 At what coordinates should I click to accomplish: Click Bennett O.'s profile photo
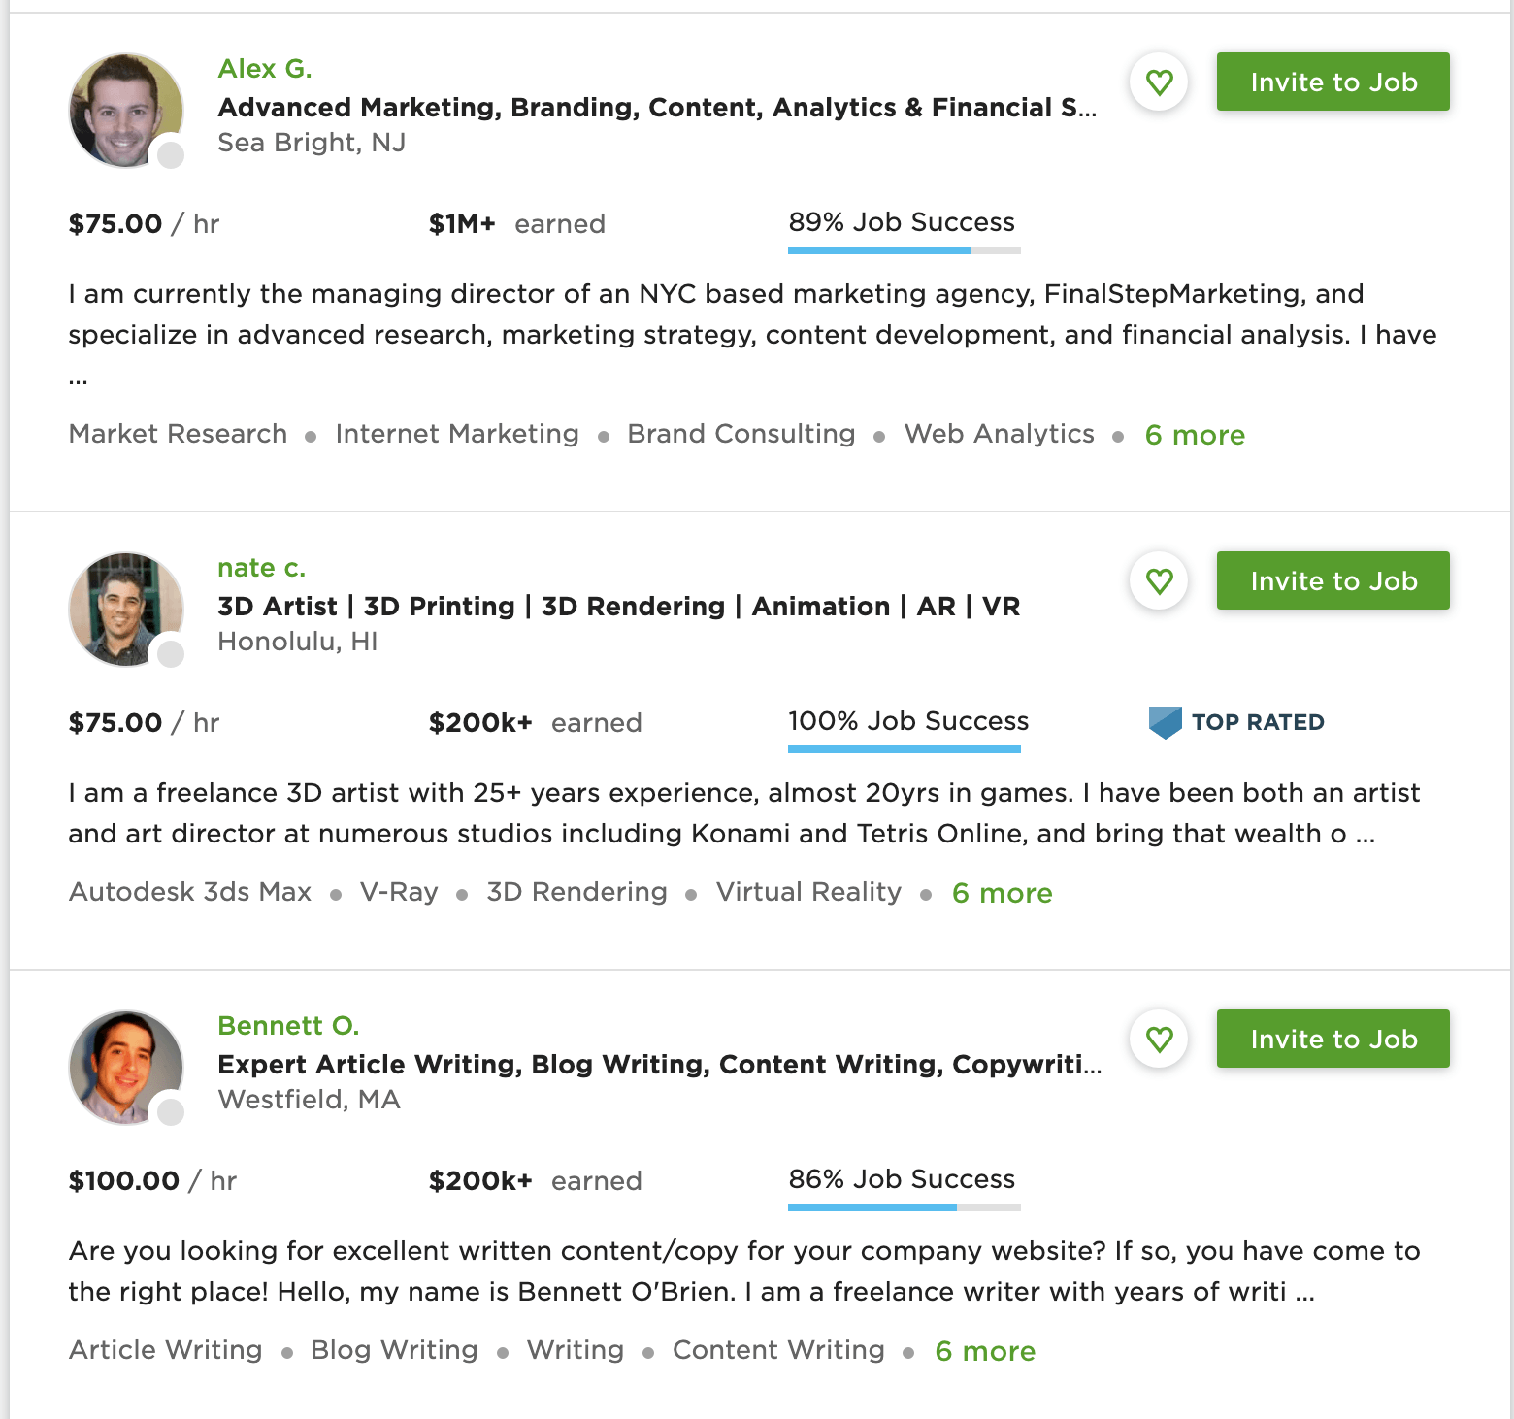click(x=124, y=1068)
